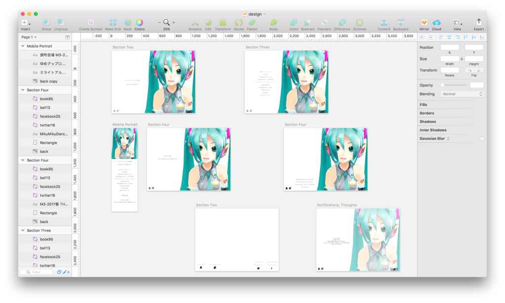Open the Colors picker
The height and width of the screenshot is (303, 505).
click(140, 22)
